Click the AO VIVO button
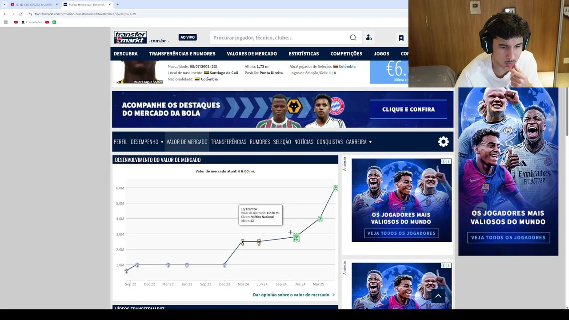The height and width of the screenshot is (320, 569). 188,37
